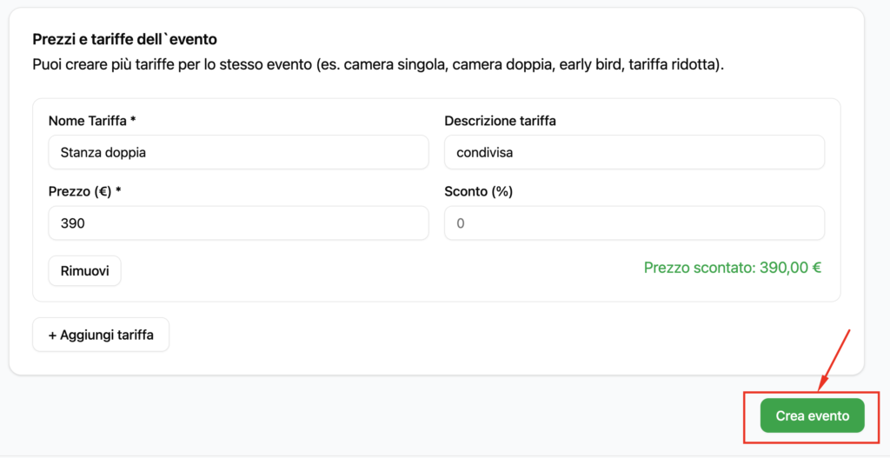Screen dimensions: 890x458
Task: Select the Prezzo field showing 390
Action: point(238,223)
